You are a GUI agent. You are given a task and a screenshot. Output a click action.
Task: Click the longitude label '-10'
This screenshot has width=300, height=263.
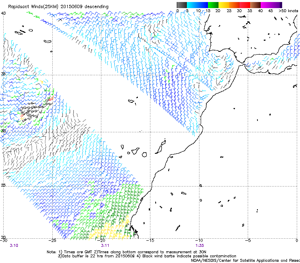tap(199, 240)
